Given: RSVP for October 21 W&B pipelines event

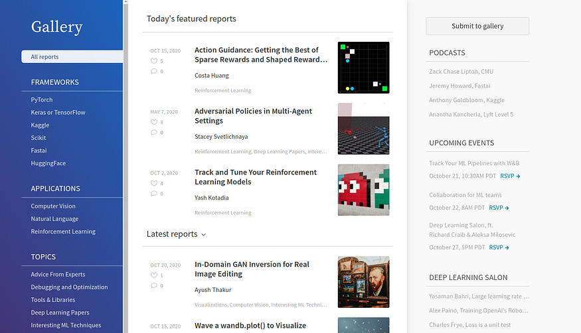Looking at the screenshot, I should 510,176.
